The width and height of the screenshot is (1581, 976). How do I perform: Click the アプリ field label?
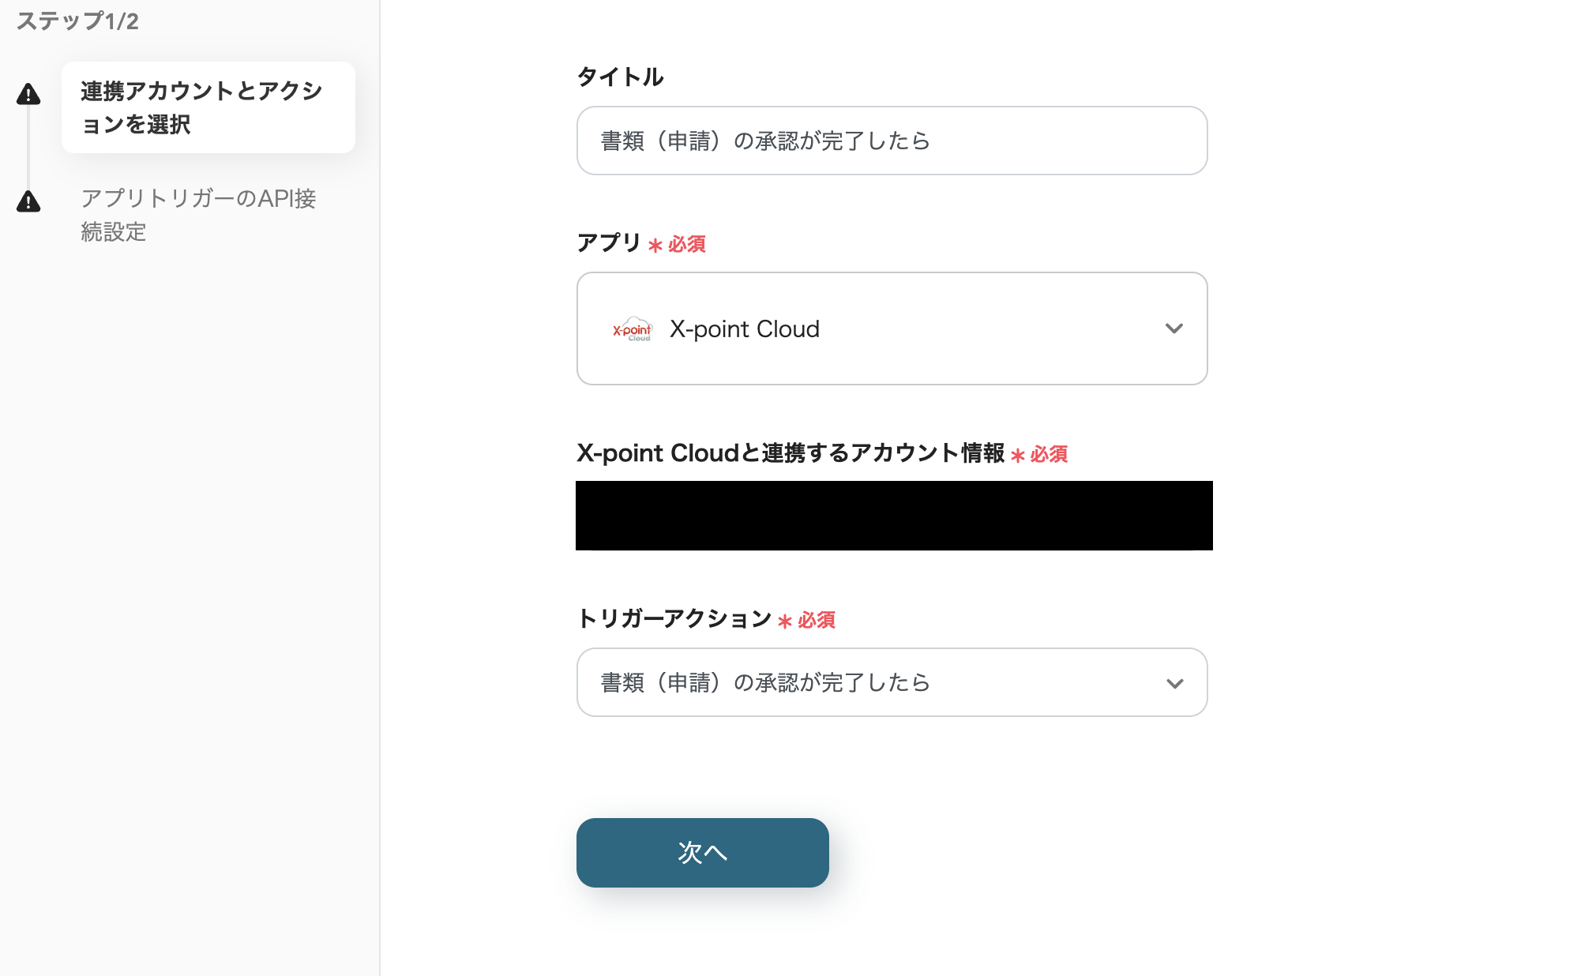click(x=608, y=242)
